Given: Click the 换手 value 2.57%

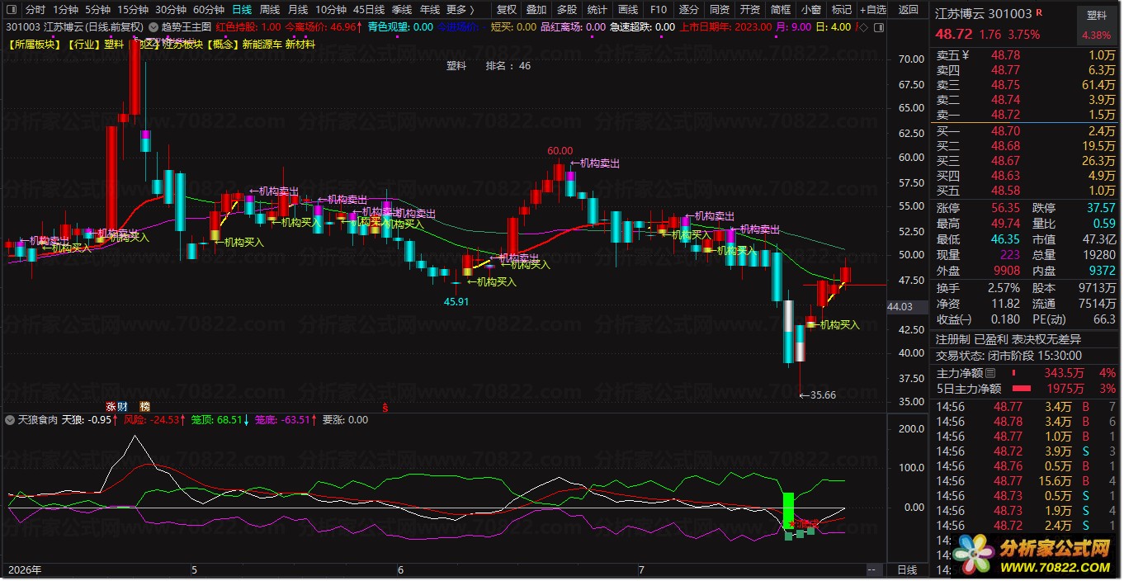Looking at the screenshot, I should tap(1004, 288).
